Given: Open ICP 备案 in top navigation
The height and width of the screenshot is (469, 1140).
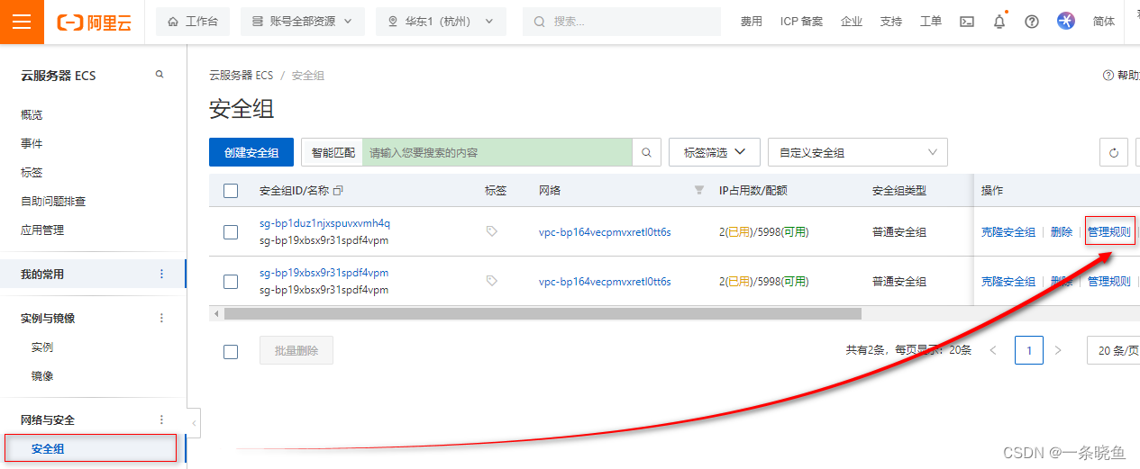Looking at the screenshot, I should pyautogui.click(x=801, y=22).
